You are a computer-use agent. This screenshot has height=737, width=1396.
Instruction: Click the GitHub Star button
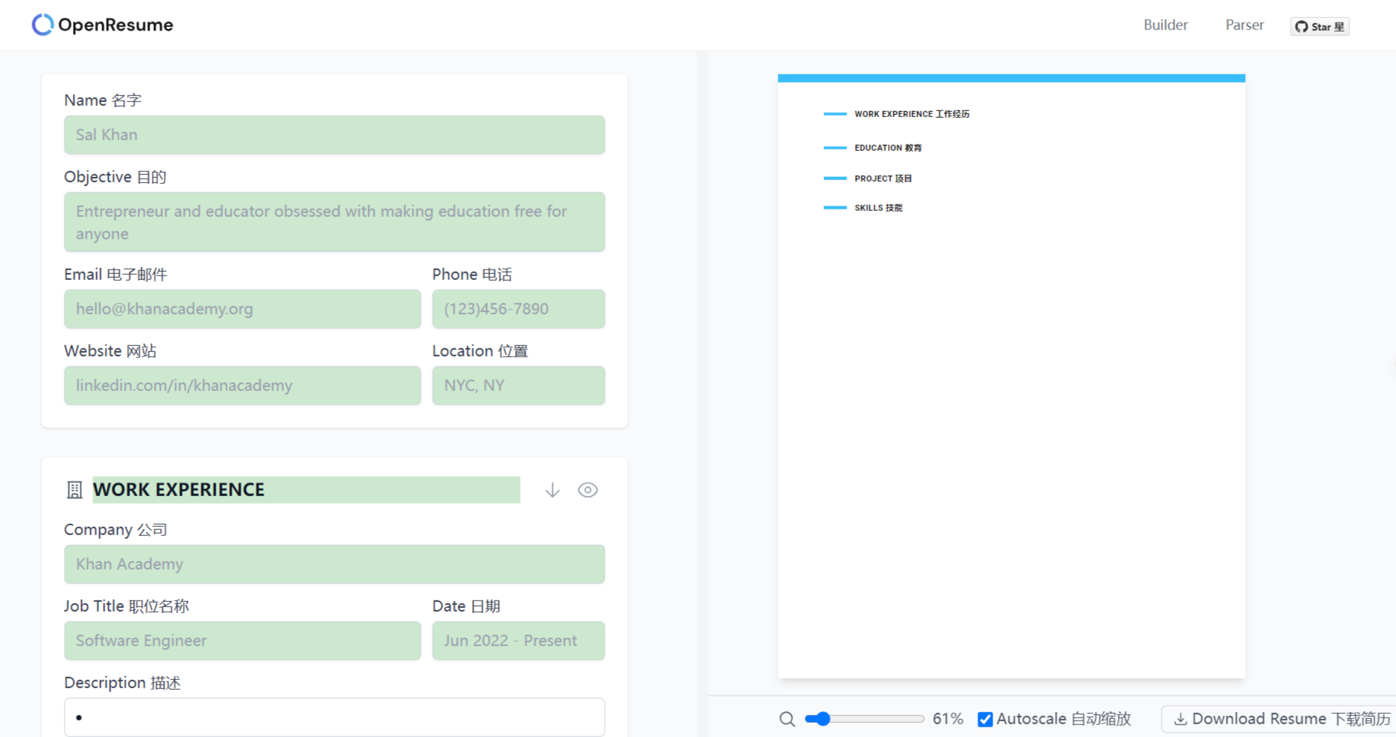pos(1320,26)
